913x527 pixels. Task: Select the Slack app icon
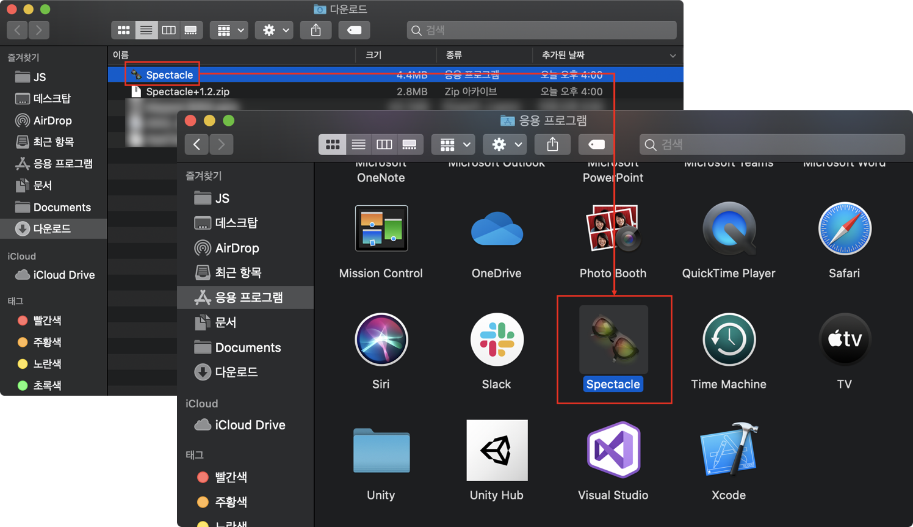point(497,340)
